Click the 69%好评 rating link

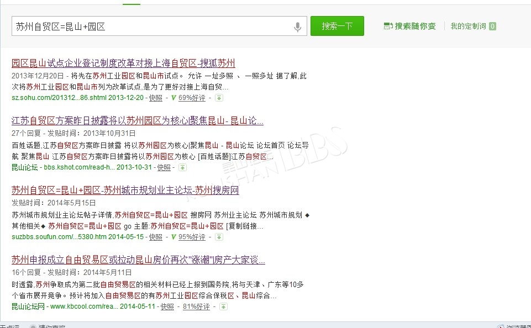coord(192,98)
